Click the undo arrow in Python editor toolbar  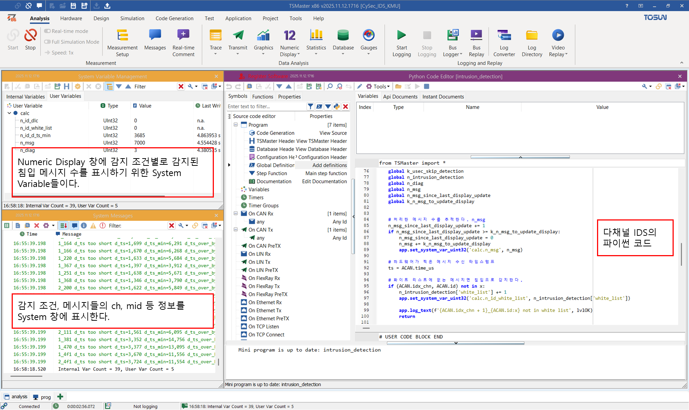coord(229,86)
